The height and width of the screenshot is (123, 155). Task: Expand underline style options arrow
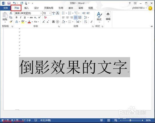(28, 17)
